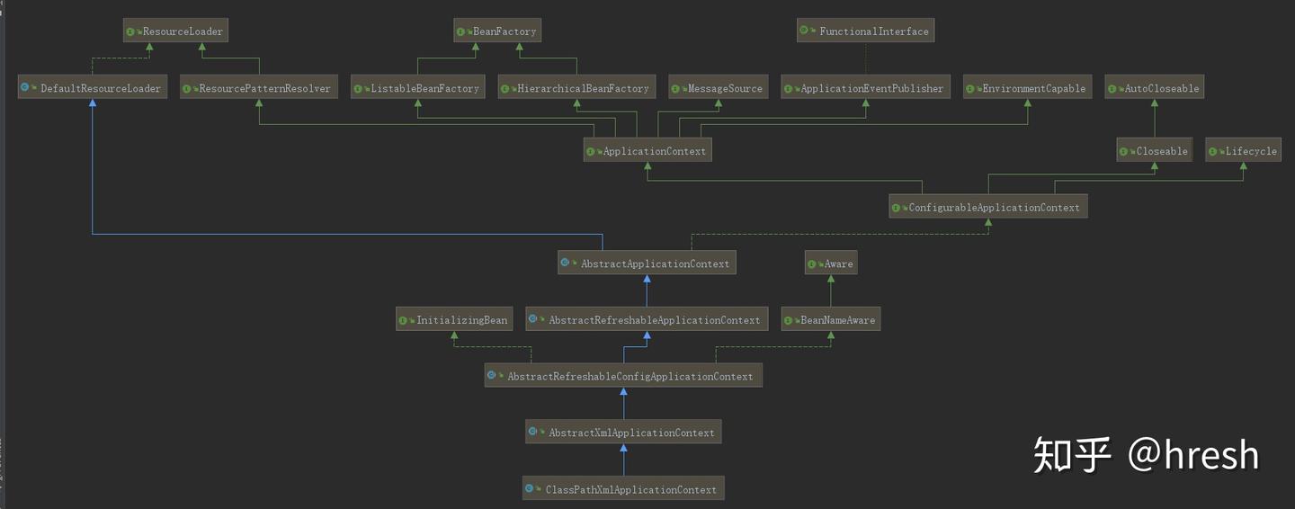Viewport: 1295px width, 509px height.
Task: Select the MessageSource node
Action: point(719,88)
